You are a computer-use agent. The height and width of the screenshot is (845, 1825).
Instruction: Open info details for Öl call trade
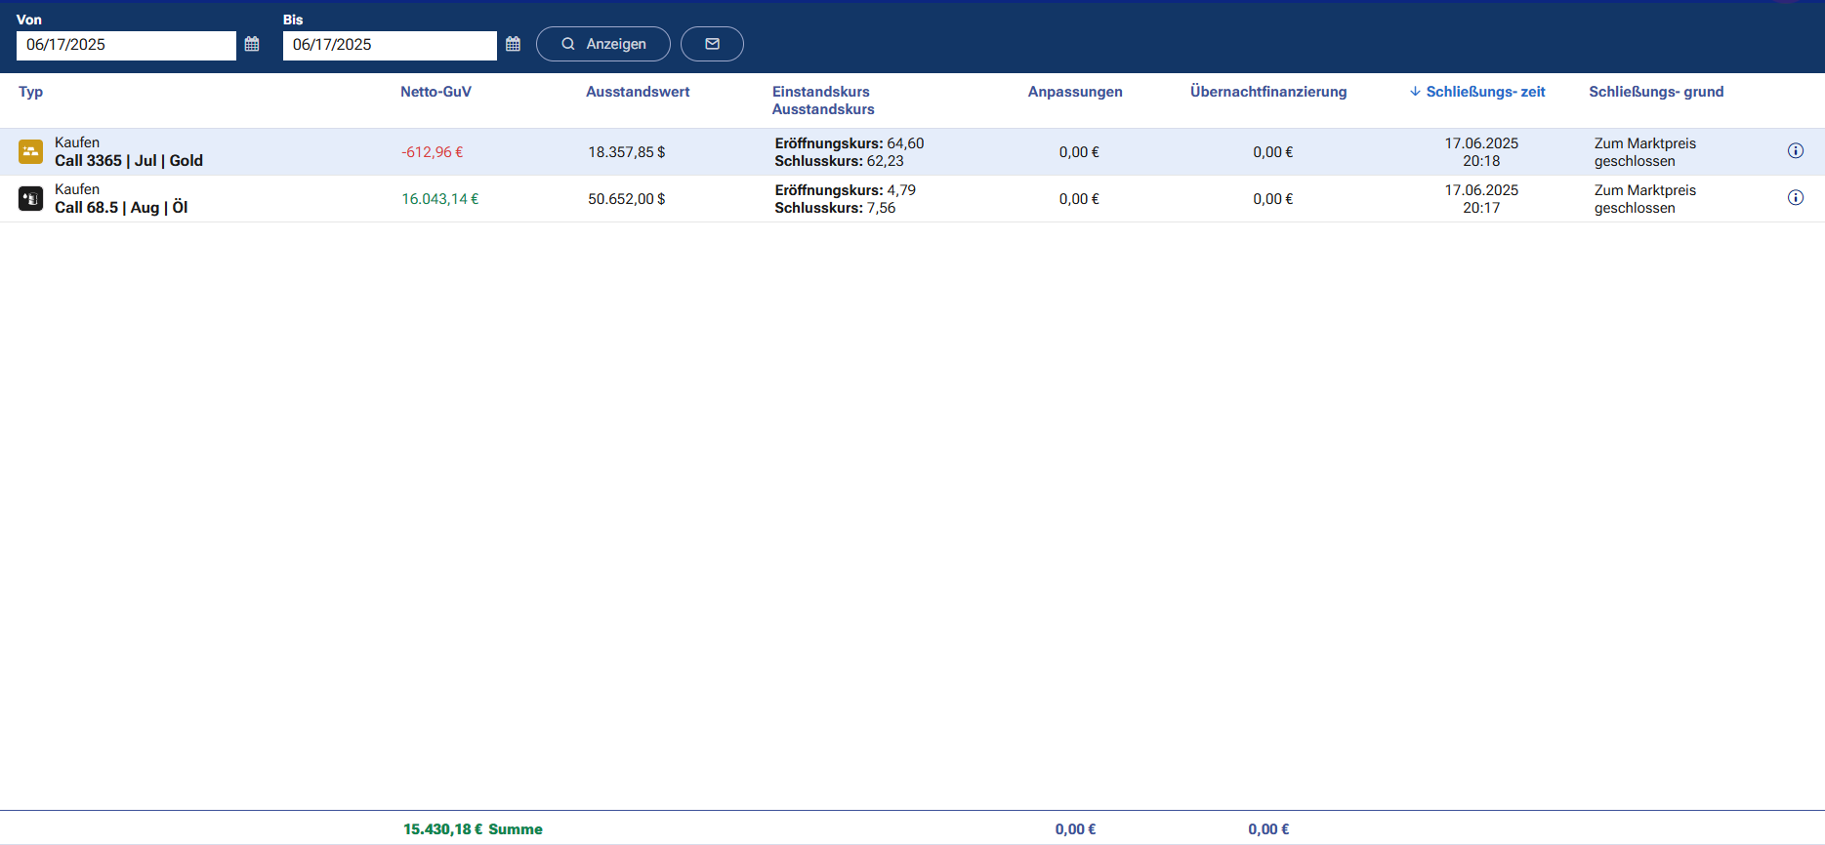click(1795, 198)
